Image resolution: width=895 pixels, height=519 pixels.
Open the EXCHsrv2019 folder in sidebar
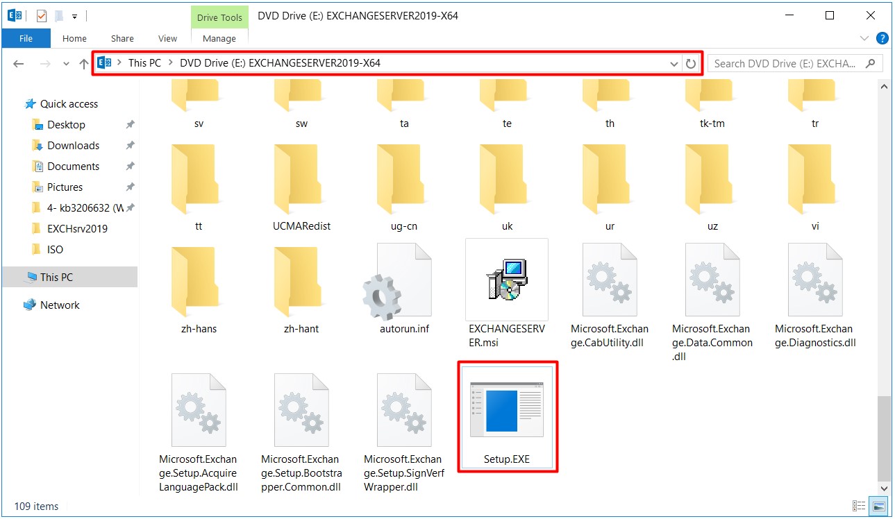coord(77,229)
